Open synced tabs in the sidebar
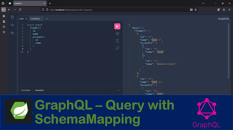233x130 pixels. point(4,22)
